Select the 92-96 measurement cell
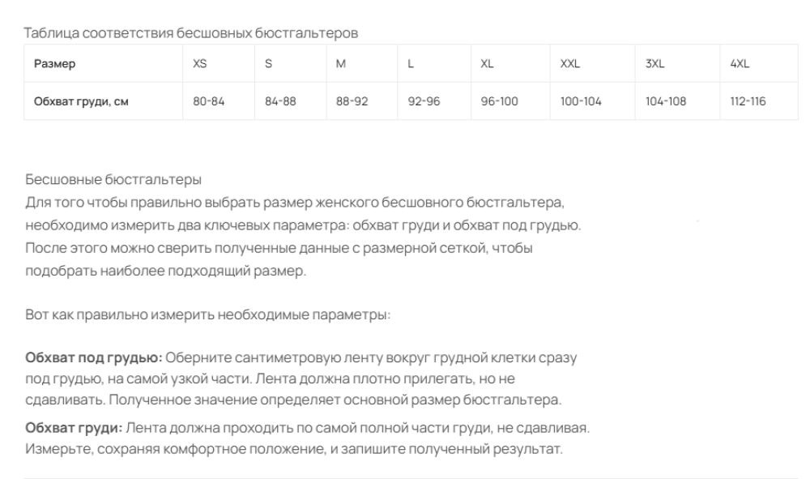Screen dimensions: 810x479 pyautogui.click(x=434, y=101)
